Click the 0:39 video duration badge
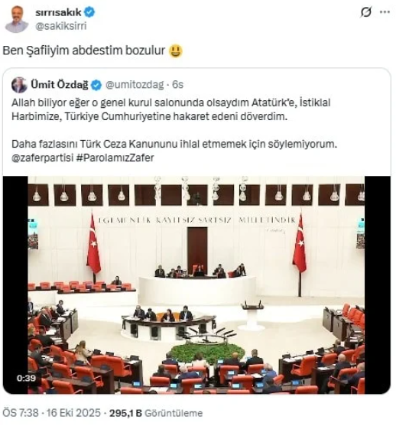396x426 pixels. click(26, 378)
